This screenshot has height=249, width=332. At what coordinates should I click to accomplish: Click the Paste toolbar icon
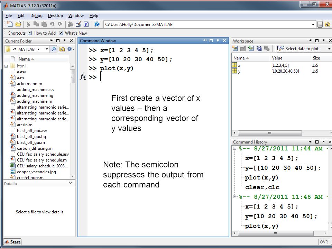tap(44, 24)
